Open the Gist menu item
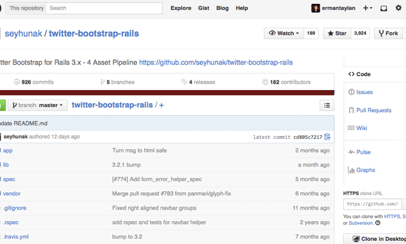Image resolution: width=406 pixels, height=244 pixels. tap(204, 8)
